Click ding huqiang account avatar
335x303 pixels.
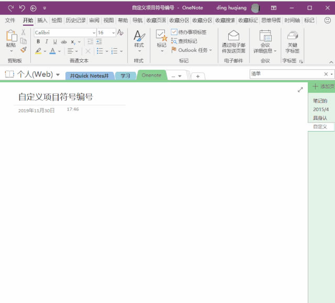pyautogui.click(x=255, y=8)
